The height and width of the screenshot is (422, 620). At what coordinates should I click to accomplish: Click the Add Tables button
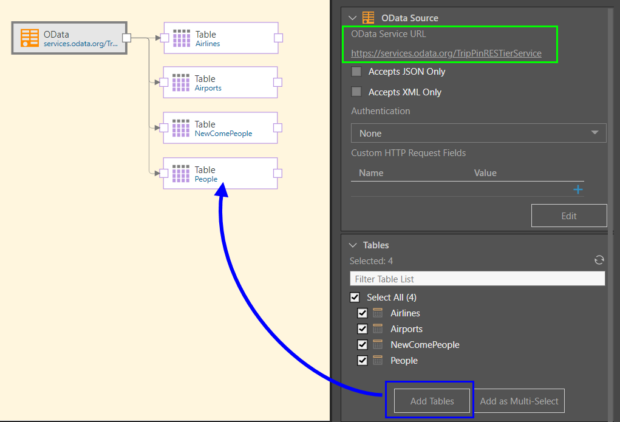[432, 401]
